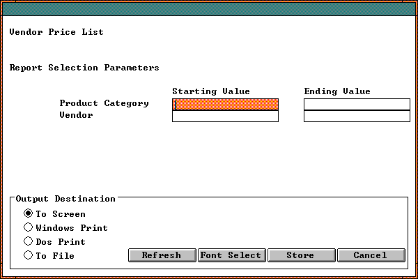Click the Product Category ending value field
The image size is (418, 279).
pyautogui.click(x=357, y=104)
